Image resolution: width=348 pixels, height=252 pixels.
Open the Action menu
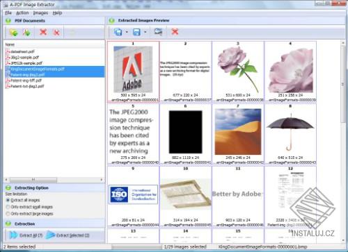(x=22, y=13)
